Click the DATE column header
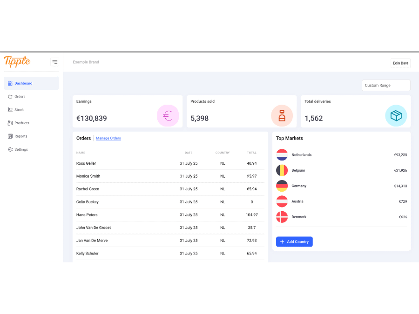Image resolution: width=419 pixels, height=314 pixels. tap(189, 153)
